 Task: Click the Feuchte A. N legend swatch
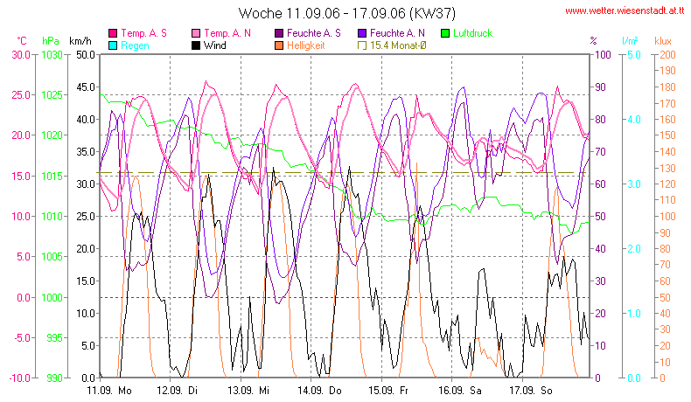pyautogui.click(x=362, y=33)
